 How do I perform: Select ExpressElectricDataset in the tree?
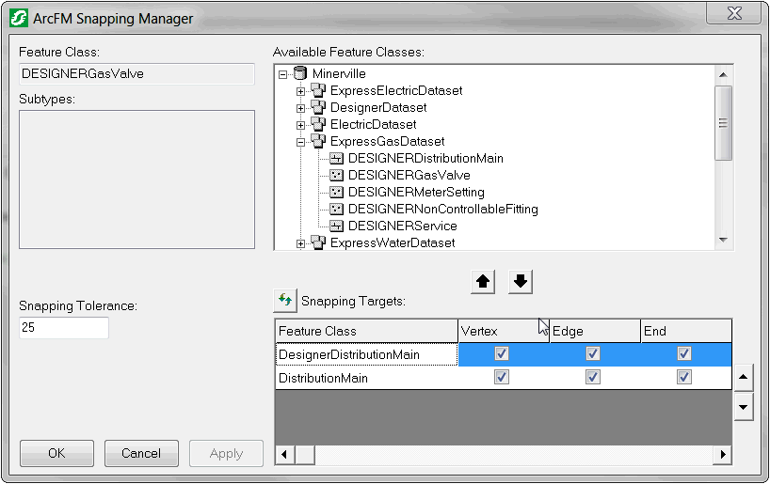click(396, 91)
